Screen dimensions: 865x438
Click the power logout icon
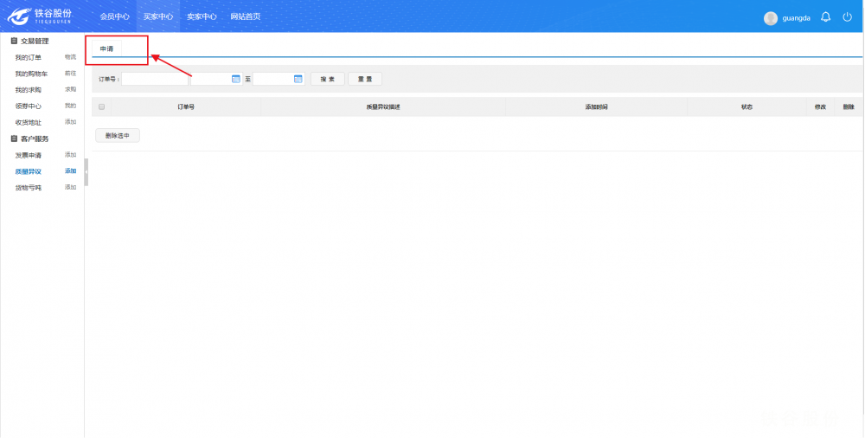click(848, 17)
